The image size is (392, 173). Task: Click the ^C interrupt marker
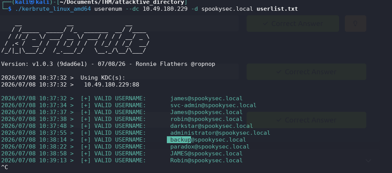5,167
